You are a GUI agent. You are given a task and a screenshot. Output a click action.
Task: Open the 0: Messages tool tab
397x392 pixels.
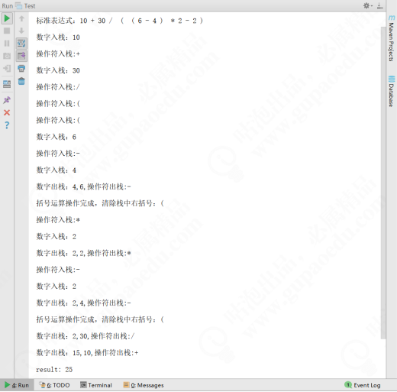144,385
